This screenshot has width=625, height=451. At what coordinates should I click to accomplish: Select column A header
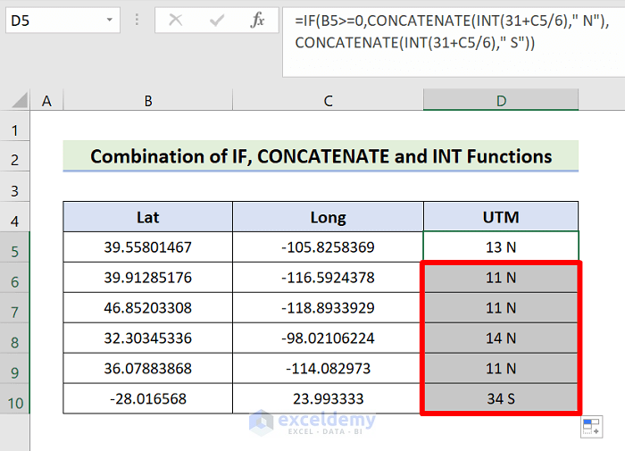(x=46, y=102)
